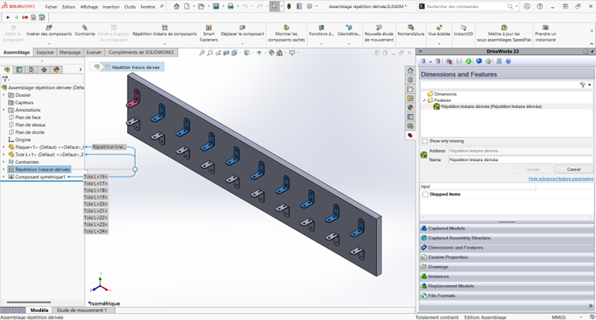Expand Composant symétrique1 node
Image resolution: width=596 pixels, height=320 pixels.
[x=4, y=177]
